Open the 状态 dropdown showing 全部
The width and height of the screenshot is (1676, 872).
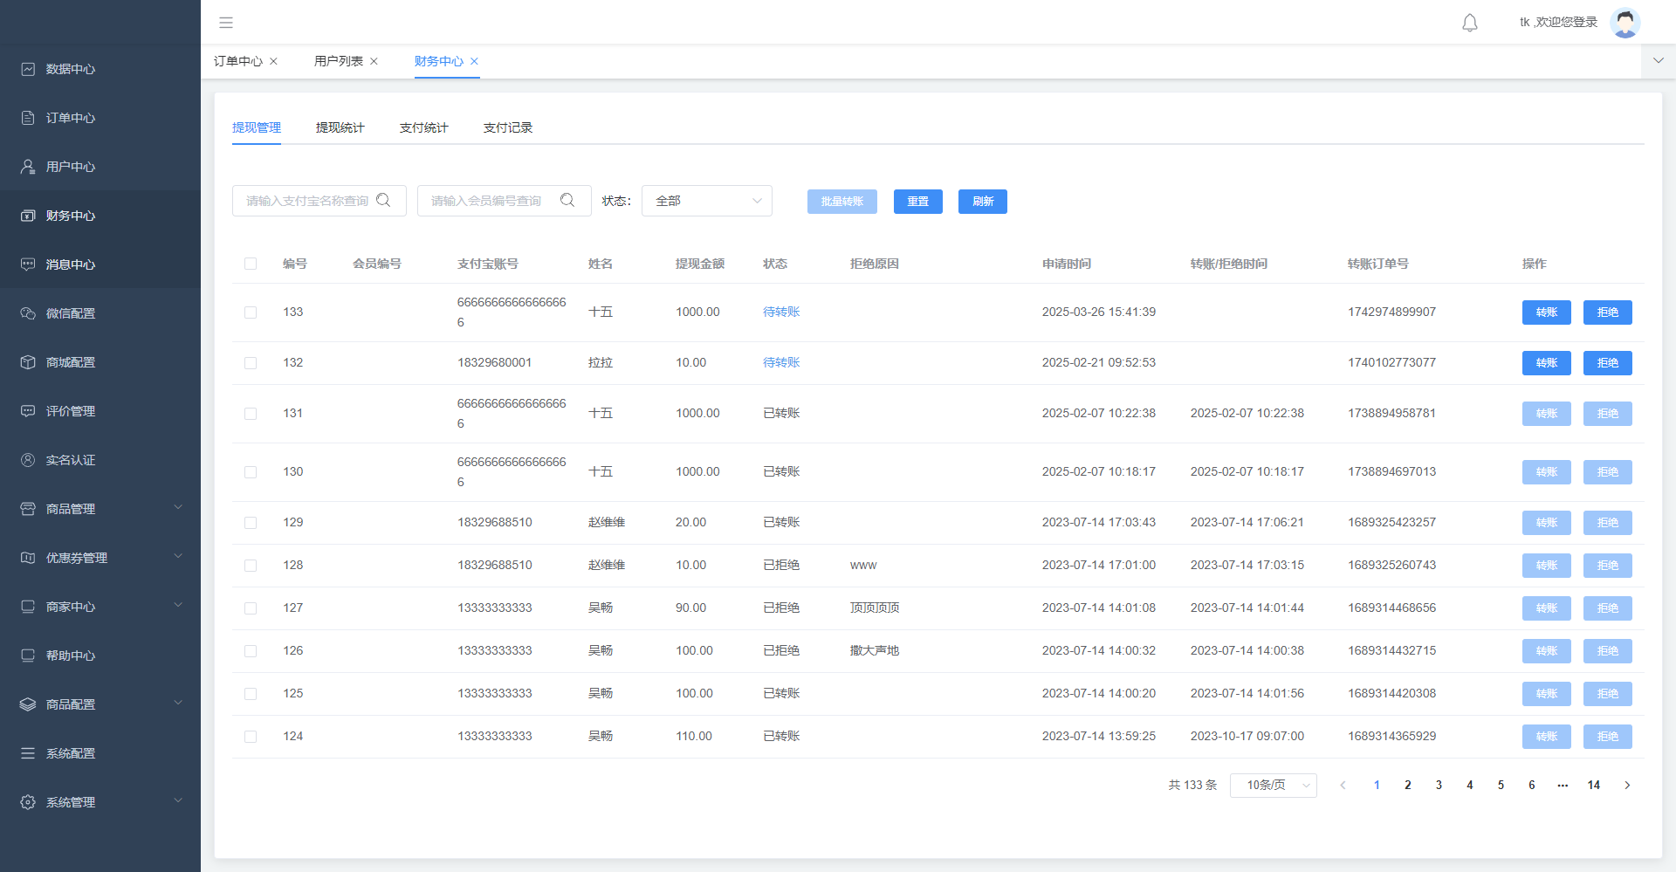click(x=706, y=201)
